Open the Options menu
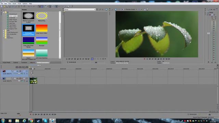The image size is (219, 123). pyautogui.click(x=25, y=4)
